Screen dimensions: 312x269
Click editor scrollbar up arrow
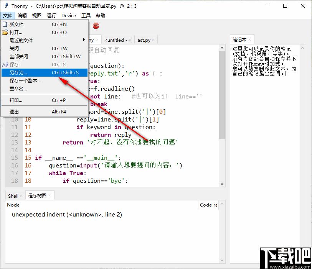click(x=222, y=48)
